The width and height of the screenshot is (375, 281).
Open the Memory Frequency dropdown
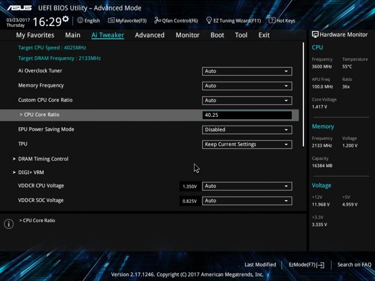(x=247, y=86)
